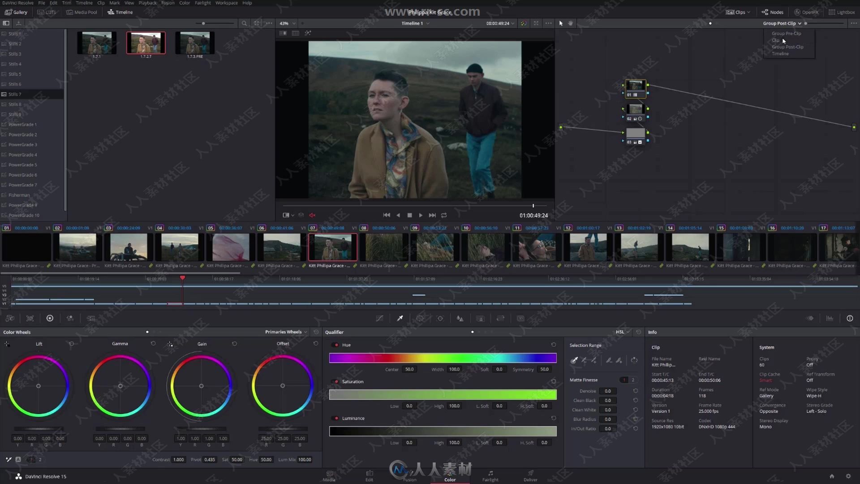This screenshot has width=860, height=484.
Task: Open the Qualifier palette eyedropper icon
Action: click(400, 318)
